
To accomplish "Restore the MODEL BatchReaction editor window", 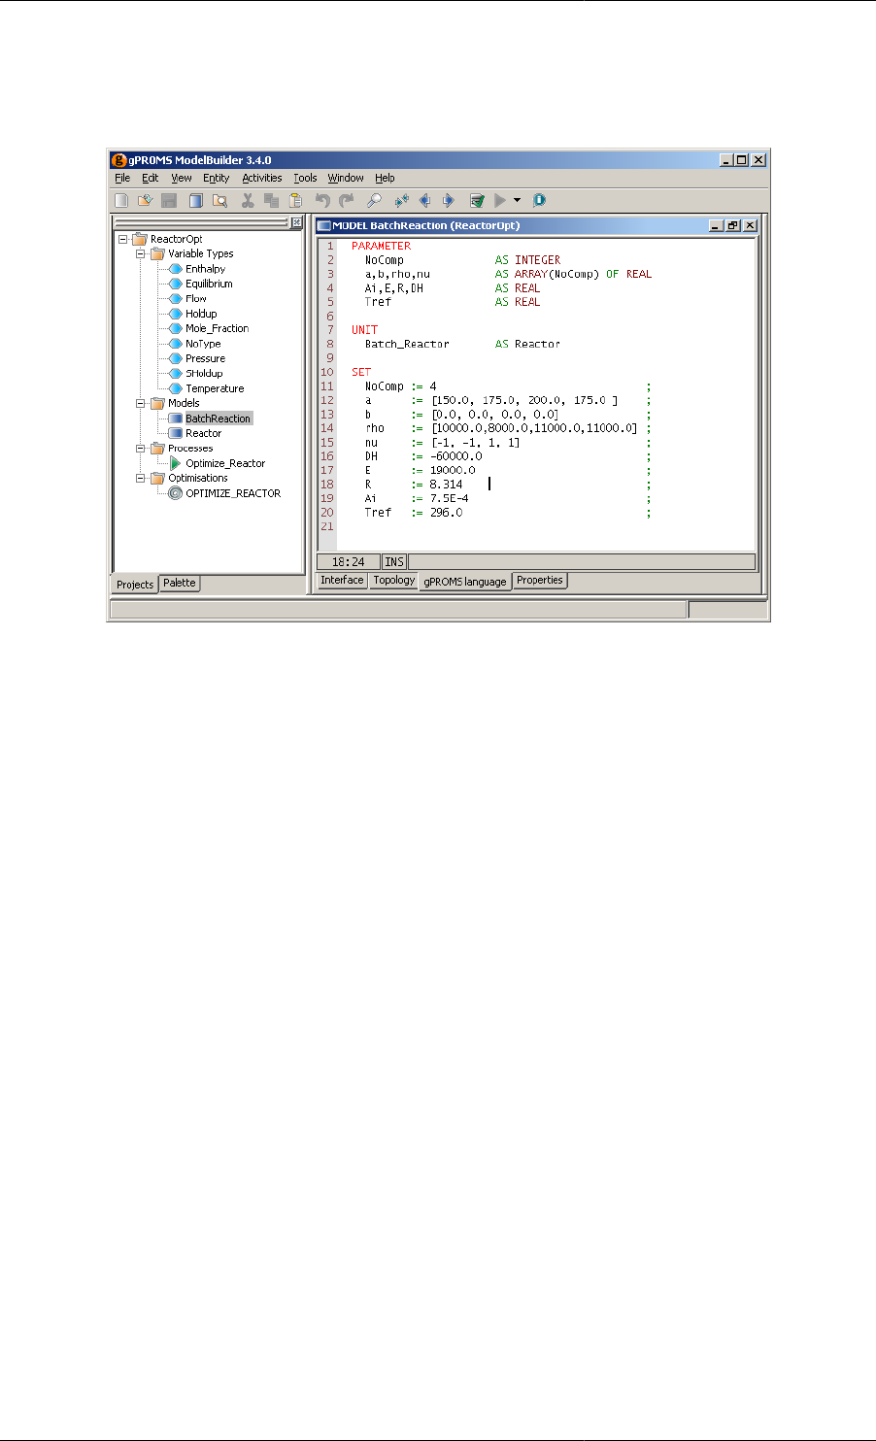I will [732, 225].
